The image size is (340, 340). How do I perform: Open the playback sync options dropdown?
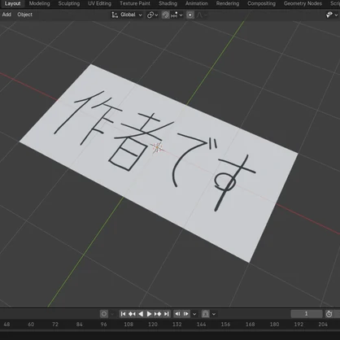pos(214,314)
